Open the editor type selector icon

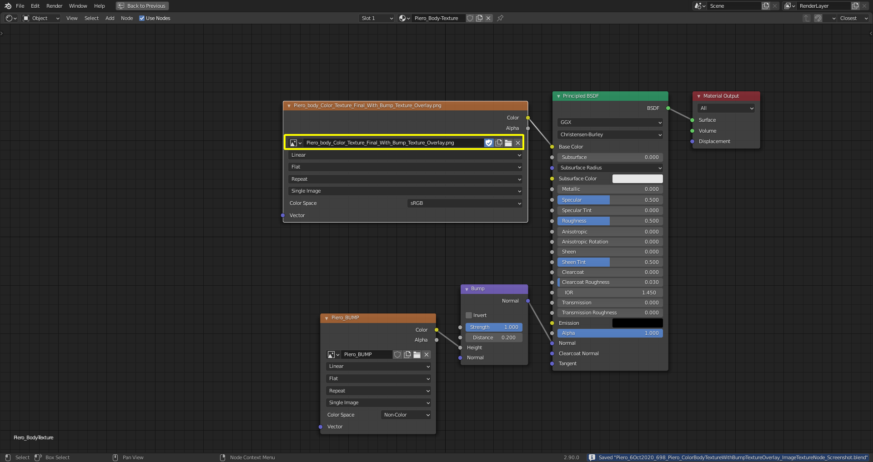pyautogui.click(x=11, y=18)
